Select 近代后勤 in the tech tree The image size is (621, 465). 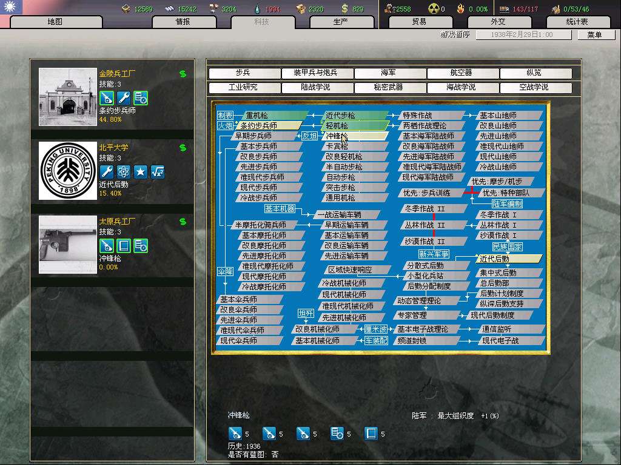(506, 259)
